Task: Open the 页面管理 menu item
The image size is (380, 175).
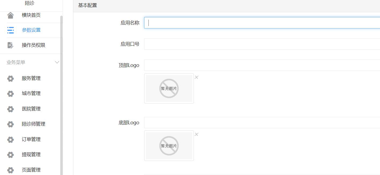Action: [31, 170]
